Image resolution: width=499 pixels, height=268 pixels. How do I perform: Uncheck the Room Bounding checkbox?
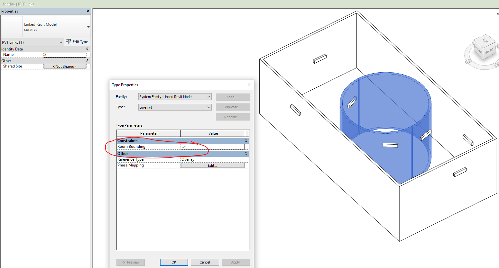tap(184, 147)
